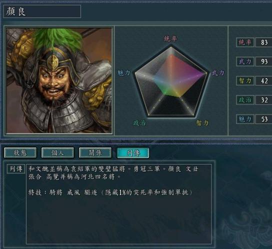Click the charm value 53
Screen dimensions: 272x249
(264, 119)
